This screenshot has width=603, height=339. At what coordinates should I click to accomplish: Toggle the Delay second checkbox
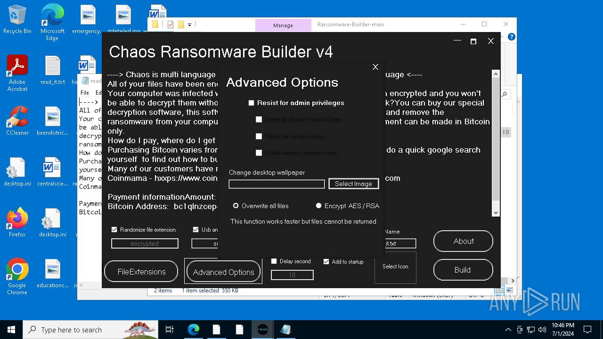coord(274,261)
